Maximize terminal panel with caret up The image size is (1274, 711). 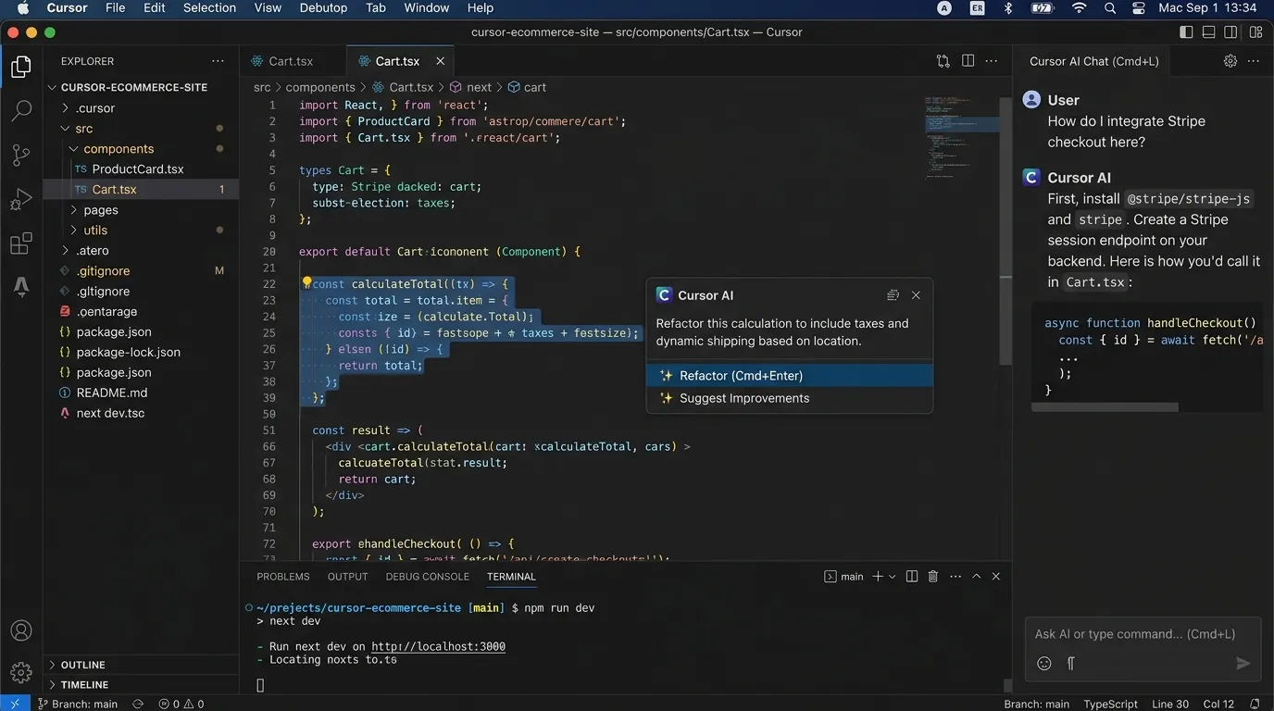[x=976, y=576]
